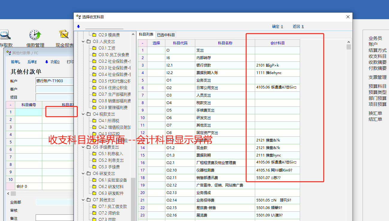The height and width of the screenshot is (221, 389).
Task: Collapse the O6 研发支出 tree node
Action: click(x=83, y=174)
